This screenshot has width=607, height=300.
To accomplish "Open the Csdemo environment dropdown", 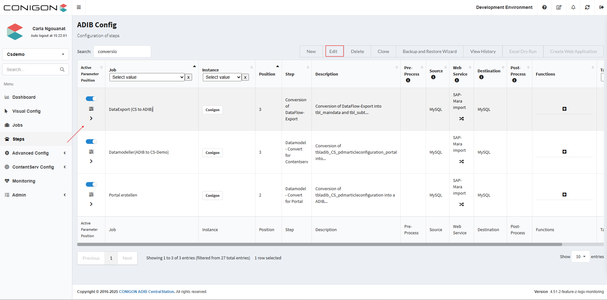I will point(36,54).
